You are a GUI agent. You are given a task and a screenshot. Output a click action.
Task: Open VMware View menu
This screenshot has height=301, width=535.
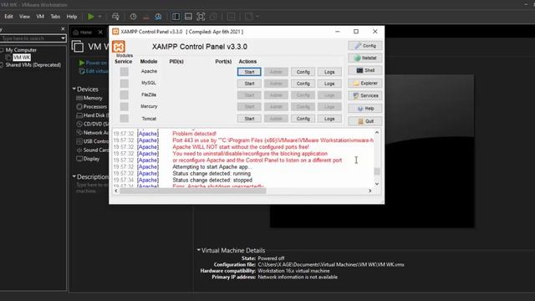pyautogui.click(x=24, y=17)
